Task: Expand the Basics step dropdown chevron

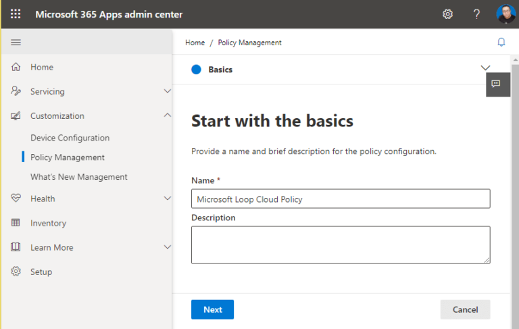Action: click(x=485, y=68)
